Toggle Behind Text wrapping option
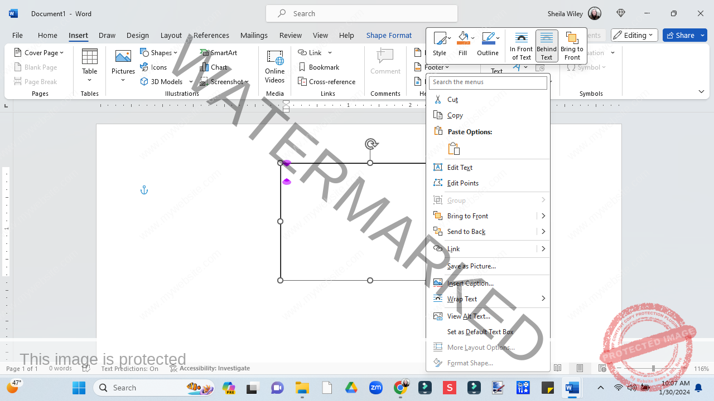The width and height of the screenshot is (714, 401). point(547,46)
